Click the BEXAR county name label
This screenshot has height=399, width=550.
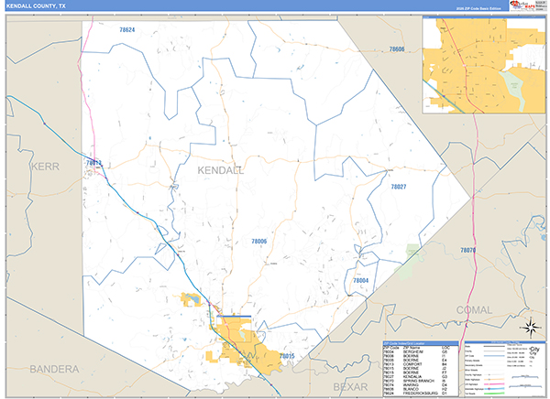point(350,387)
